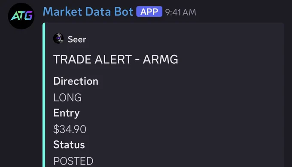
Task: Click the Direction field label
Action: click(x=76, y=81)
